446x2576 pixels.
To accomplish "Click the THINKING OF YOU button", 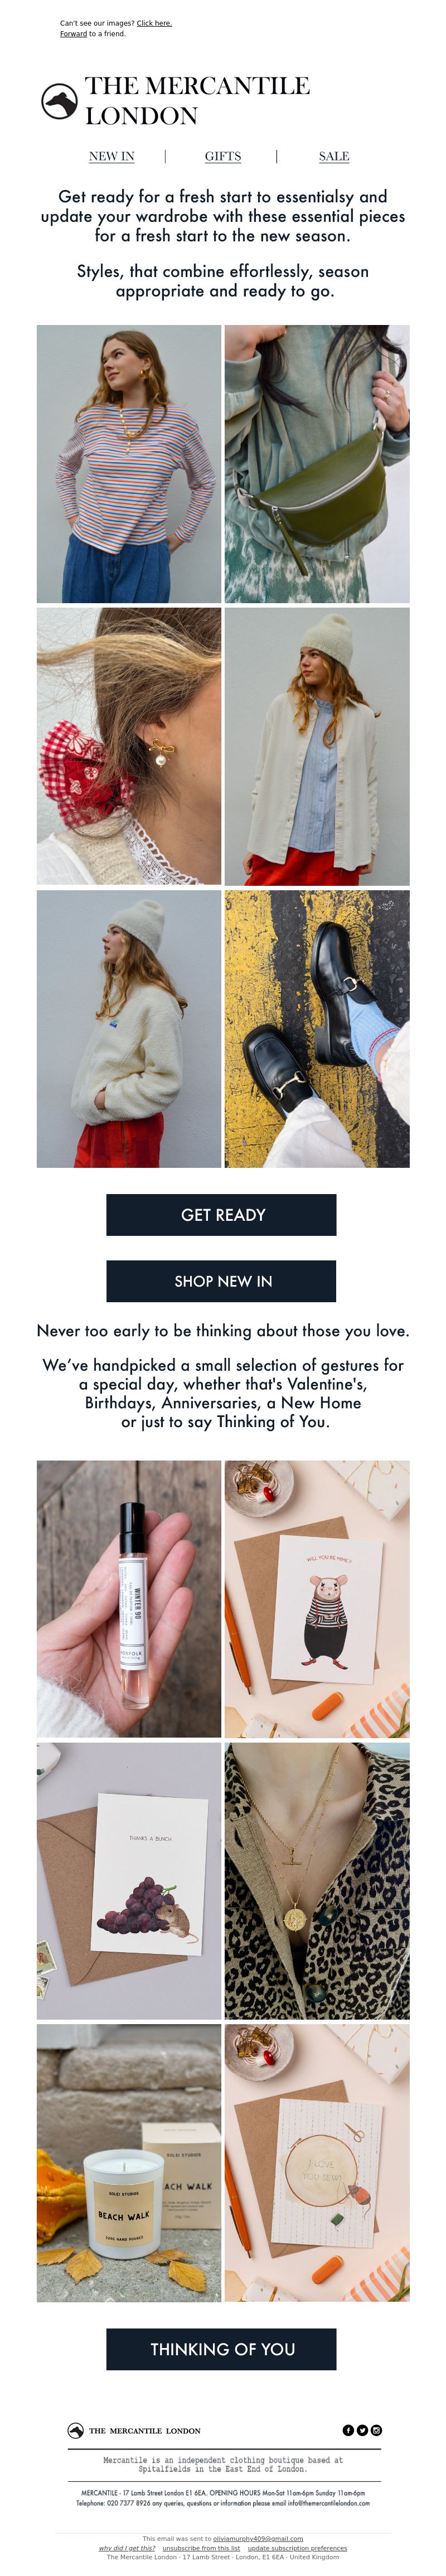I will (x=221, y=2349).
